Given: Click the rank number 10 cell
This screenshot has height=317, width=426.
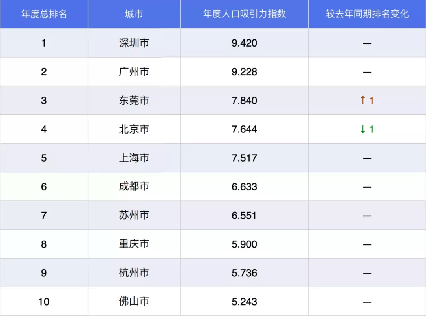Looking at the screenshot, I should pyautogui.click(x=44, y=302).
